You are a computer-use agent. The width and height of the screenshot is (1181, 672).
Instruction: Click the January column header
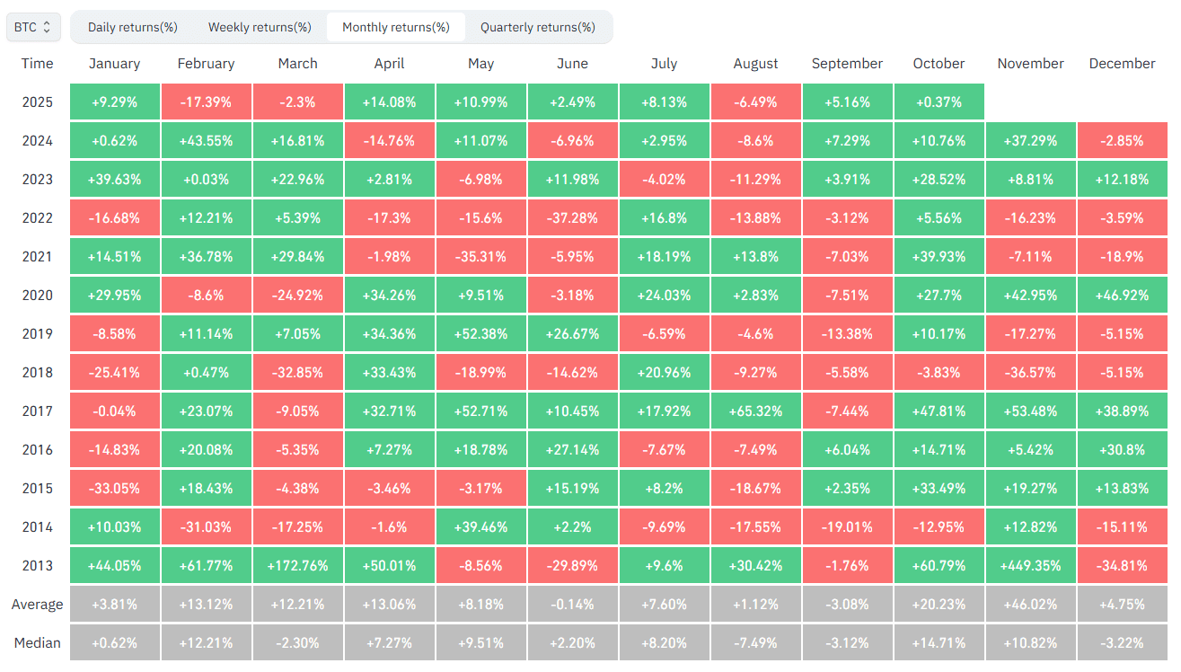115,64
